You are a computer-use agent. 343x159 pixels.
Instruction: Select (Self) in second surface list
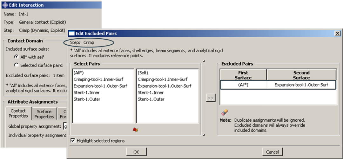coord(143,73)
